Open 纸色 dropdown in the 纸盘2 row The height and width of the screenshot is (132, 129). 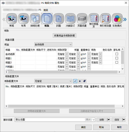point(101,62)
